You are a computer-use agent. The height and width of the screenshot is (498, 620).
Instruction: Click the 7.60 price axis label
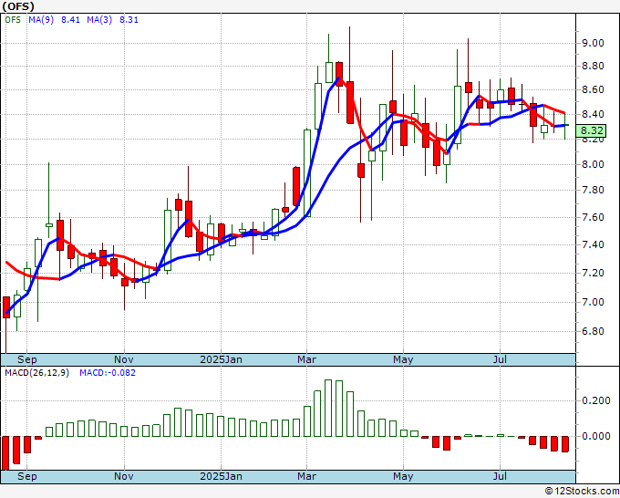[x=594, y=217]
